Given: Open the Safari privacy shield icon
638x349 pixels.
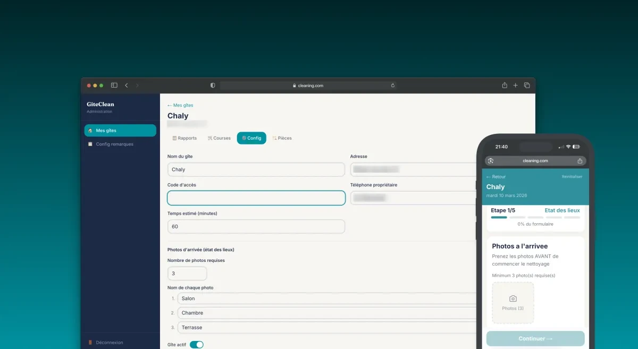Looking at the screenshot, I should click(212, 85).
